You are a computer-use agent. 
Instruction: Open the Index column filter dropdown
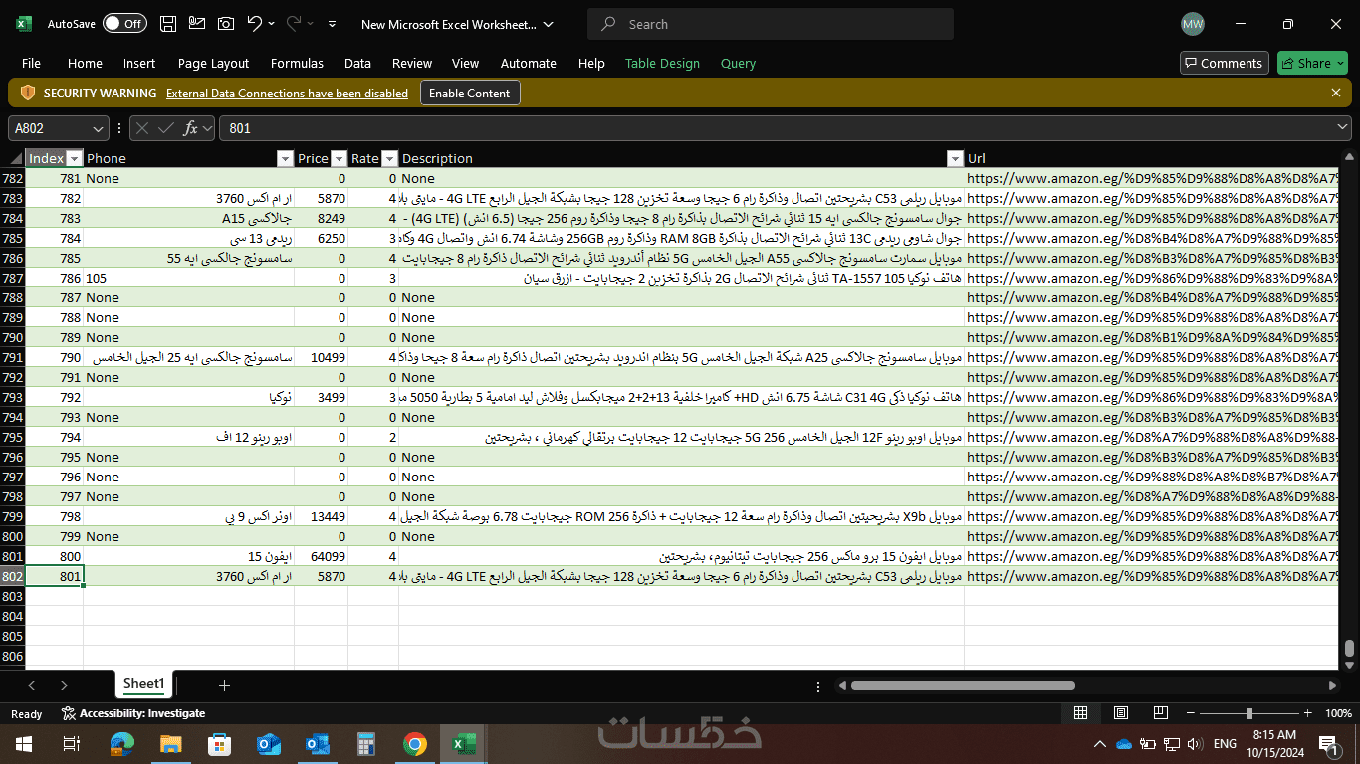pos(73,158)
